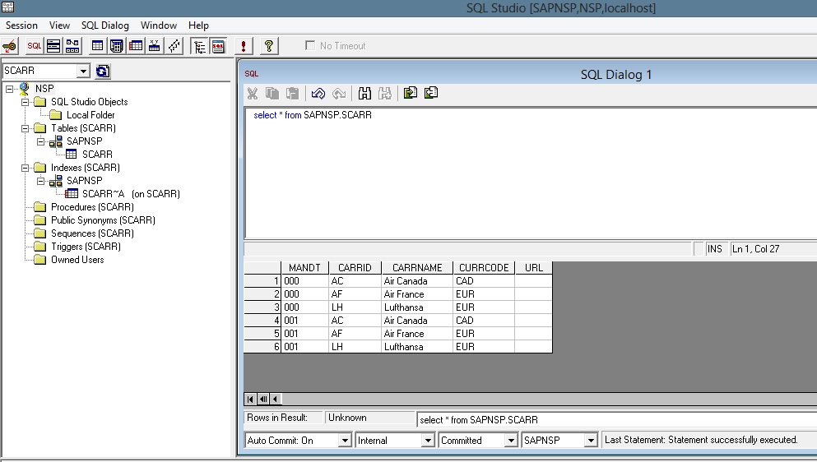The width and height of the screenshot is (817, 462).
Task: Click the CARRNAME column header
Action: pos(416,268)
